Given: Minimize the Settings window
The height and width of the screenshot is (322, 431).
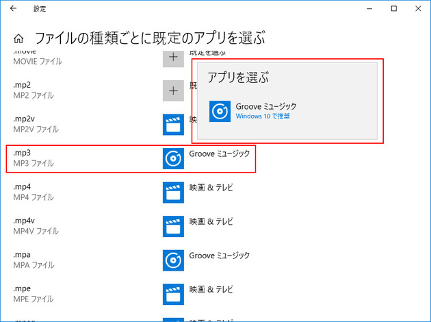Looking at the screenshot, I should coord(369,8).
